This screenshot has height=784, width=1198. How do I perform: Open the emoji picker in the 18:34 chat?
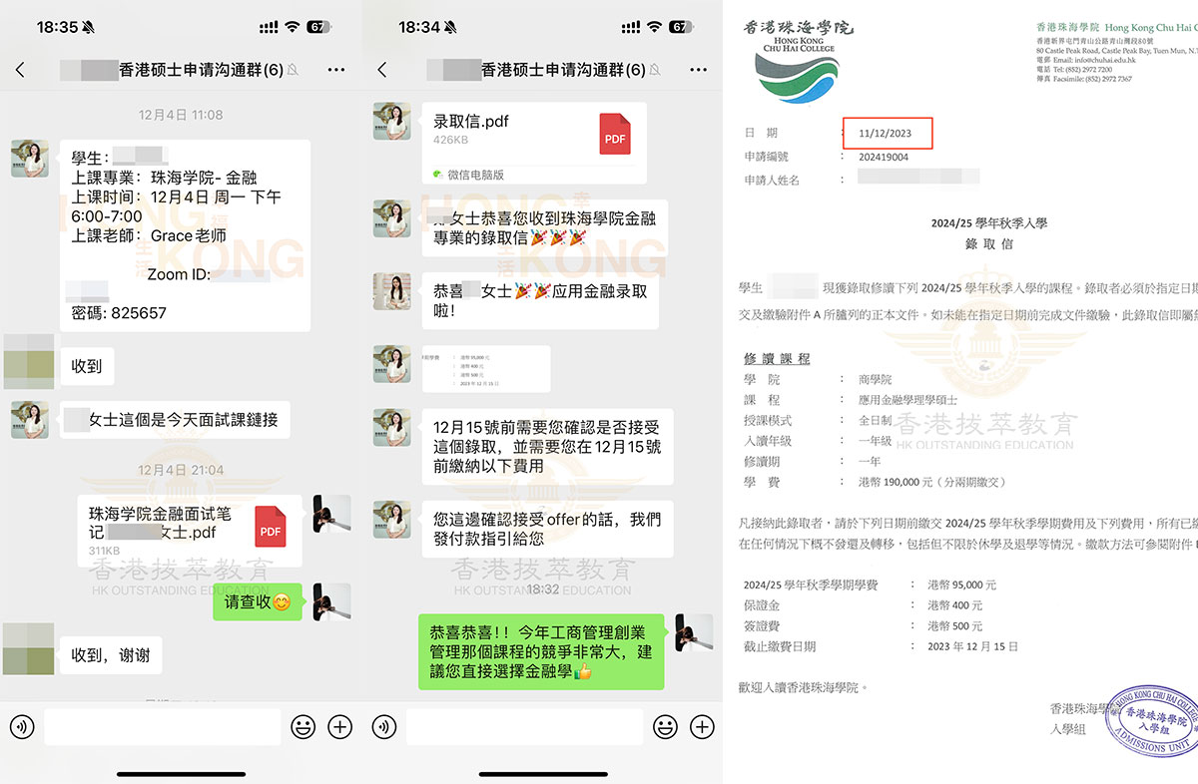tap(664, 726)
